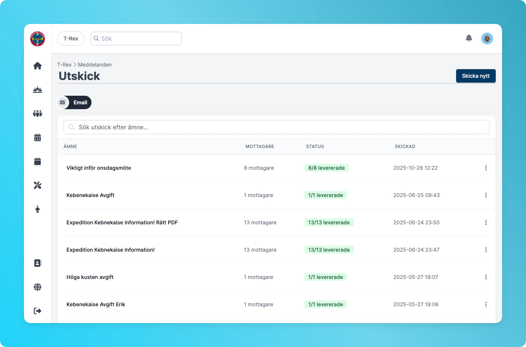Viewport: 526px width, 347px height.
Task: Go to Meddelanden breadcrumb
Action: [95, 65]
